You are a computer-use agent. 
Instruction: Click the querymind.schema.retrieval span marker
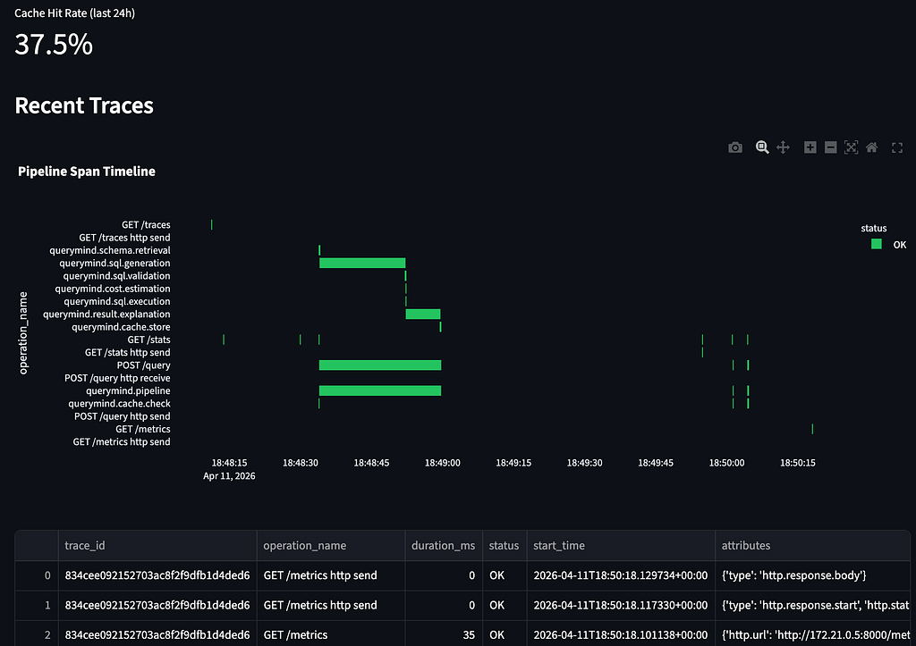pyautogui.click(x=319, y=250)
